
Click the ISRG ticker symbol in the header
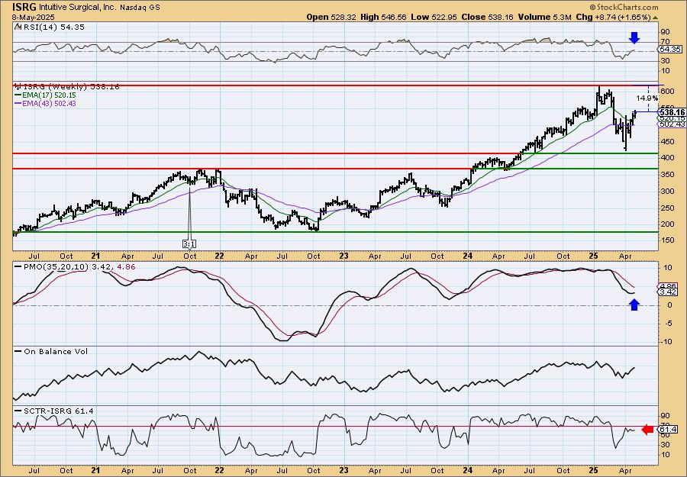point(24,7)
